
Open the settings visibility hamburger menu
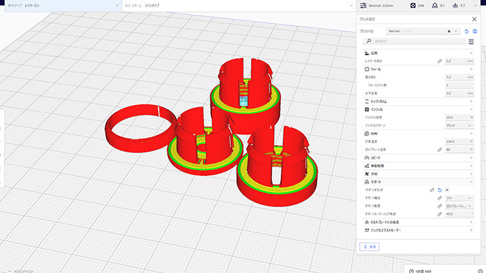(x=471, y=42)
